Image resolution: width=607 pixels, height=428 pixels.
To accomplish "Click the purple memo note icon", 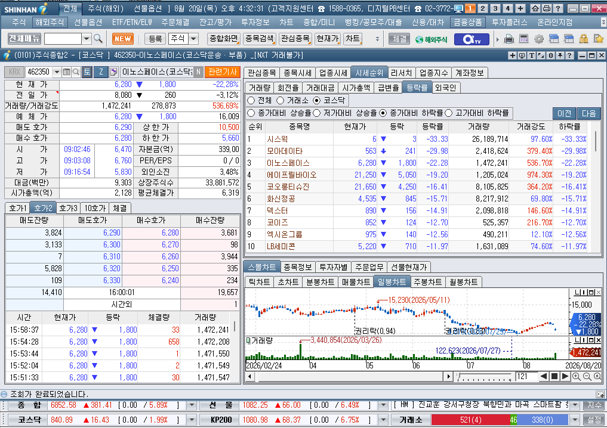I will pos(114,72).
